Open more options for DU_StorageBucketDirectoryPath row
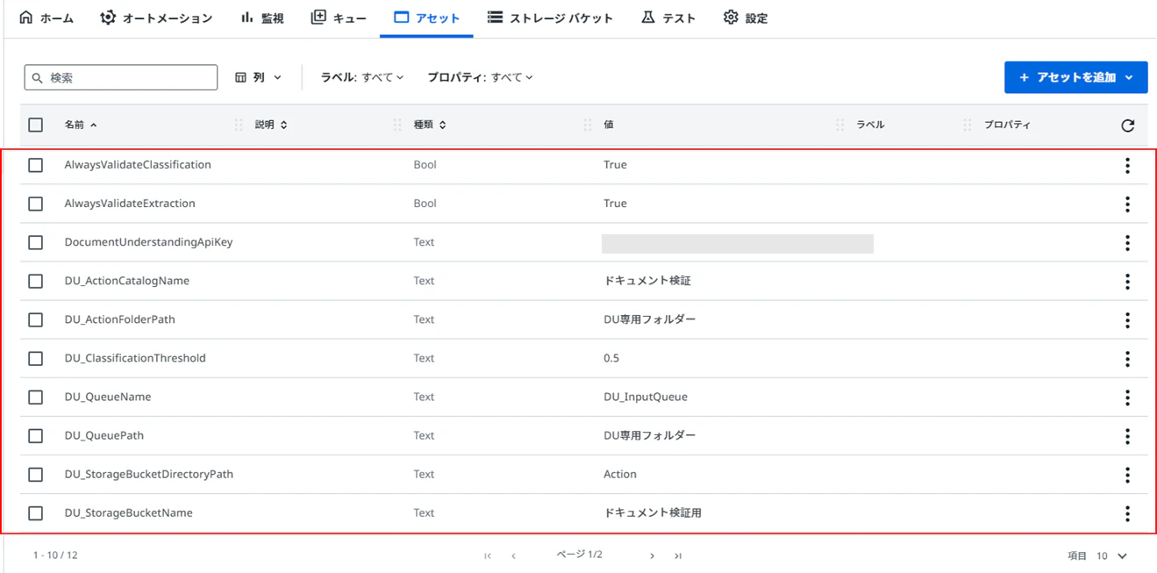 (1127, 474)
